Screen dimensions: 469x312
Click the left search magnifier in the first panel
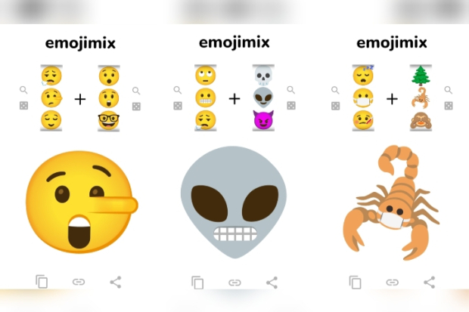(23, 90)
